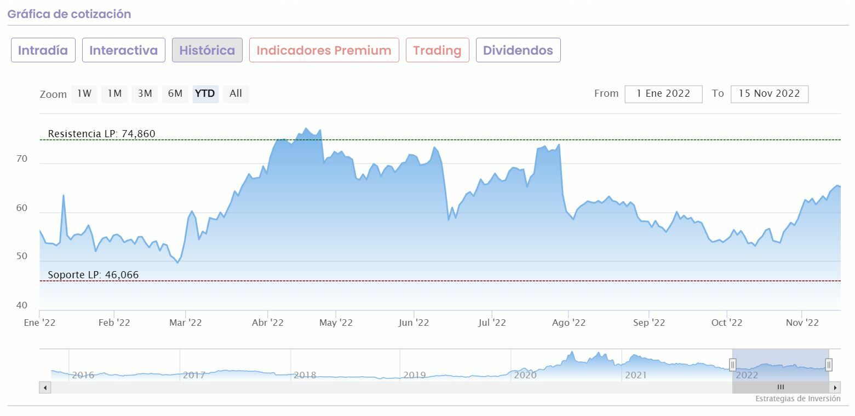The image size is (855, 416).
Task: Open the Intradía chart tab
Action: click(x=43, y=50)
